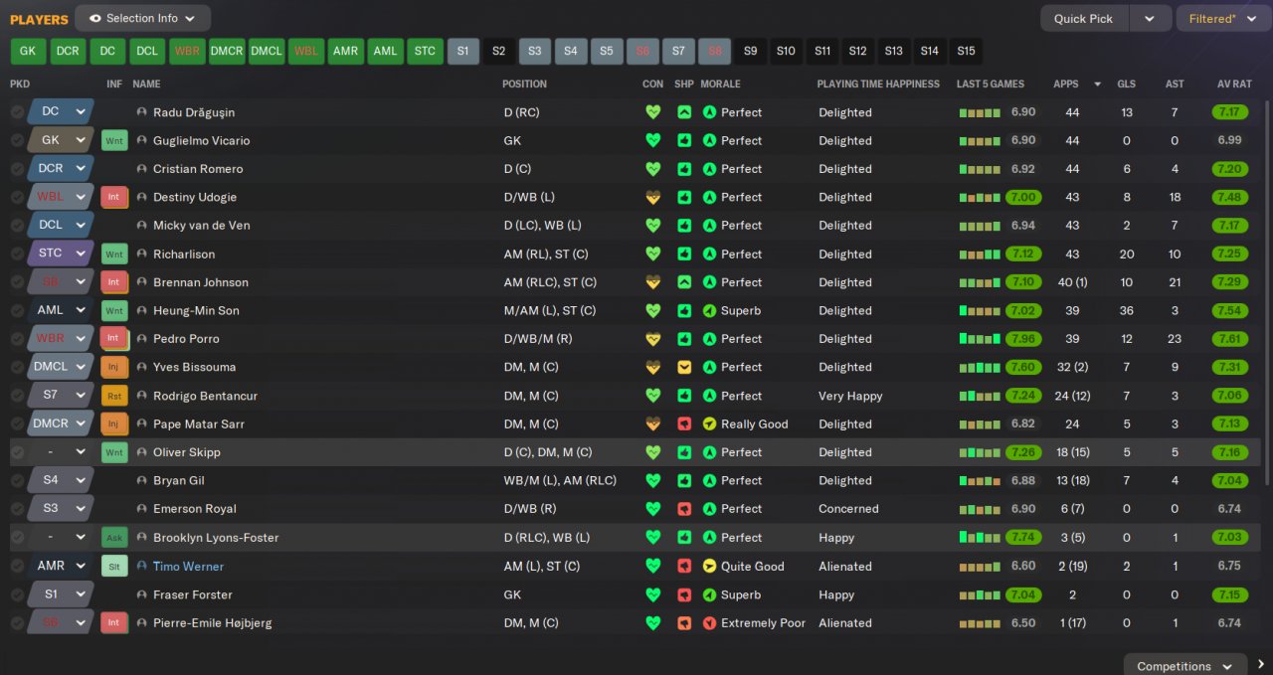Open the empty position dropdown for Oliver Skipp
The width and height of the screenshot is (1273, 675).
(x=61, y=452)
